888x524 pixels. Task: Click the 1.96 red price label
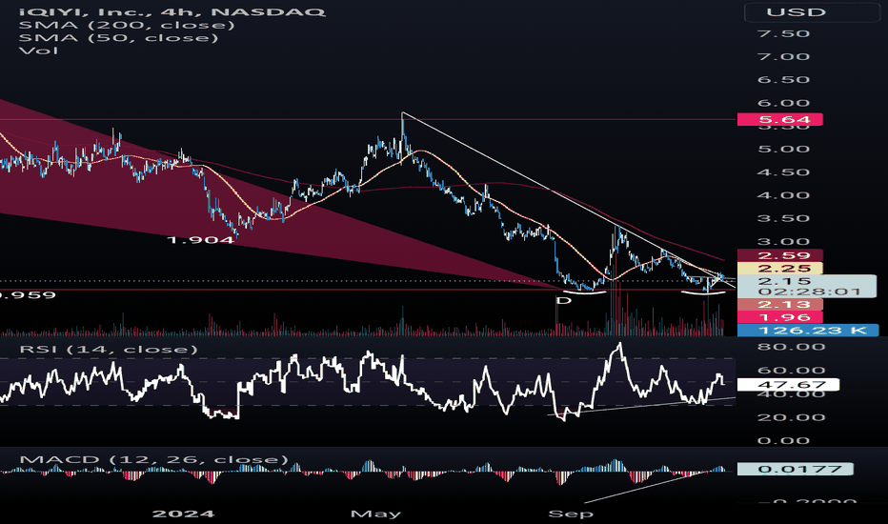779,317
